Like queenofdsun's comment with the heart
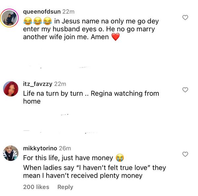The height and width of the screenshot is (196, 198). click(x=185, y=18)
